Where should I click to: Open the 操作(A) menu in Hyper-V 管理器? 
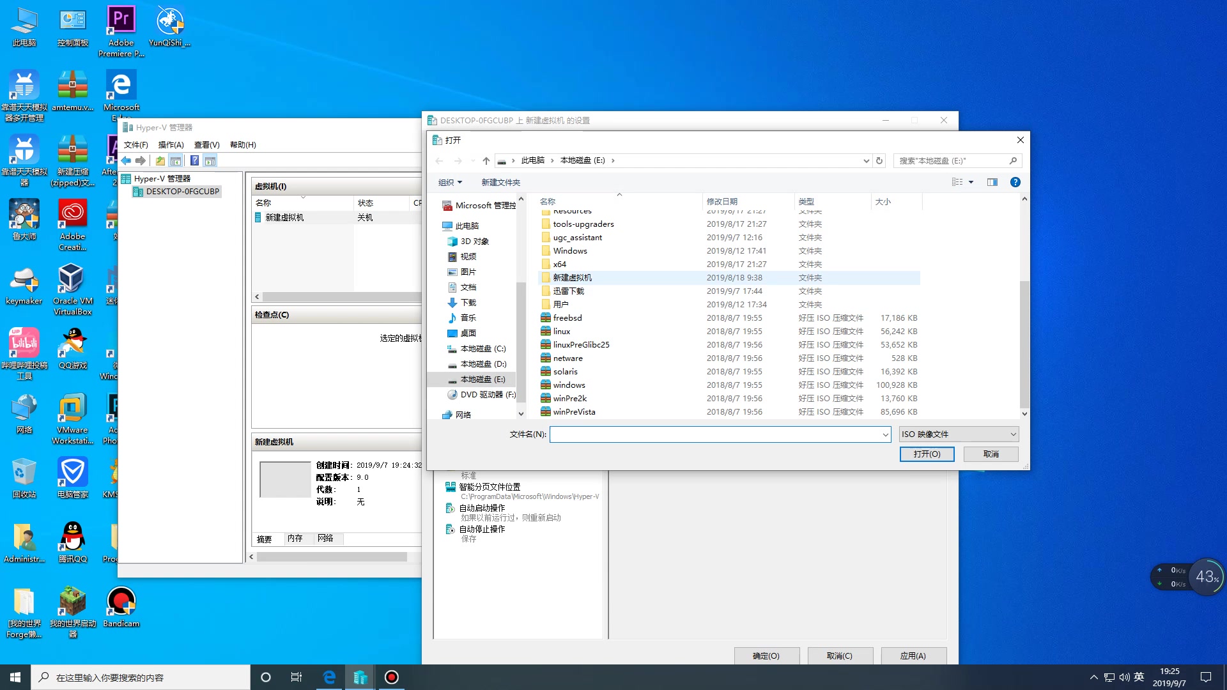point(170,144)
